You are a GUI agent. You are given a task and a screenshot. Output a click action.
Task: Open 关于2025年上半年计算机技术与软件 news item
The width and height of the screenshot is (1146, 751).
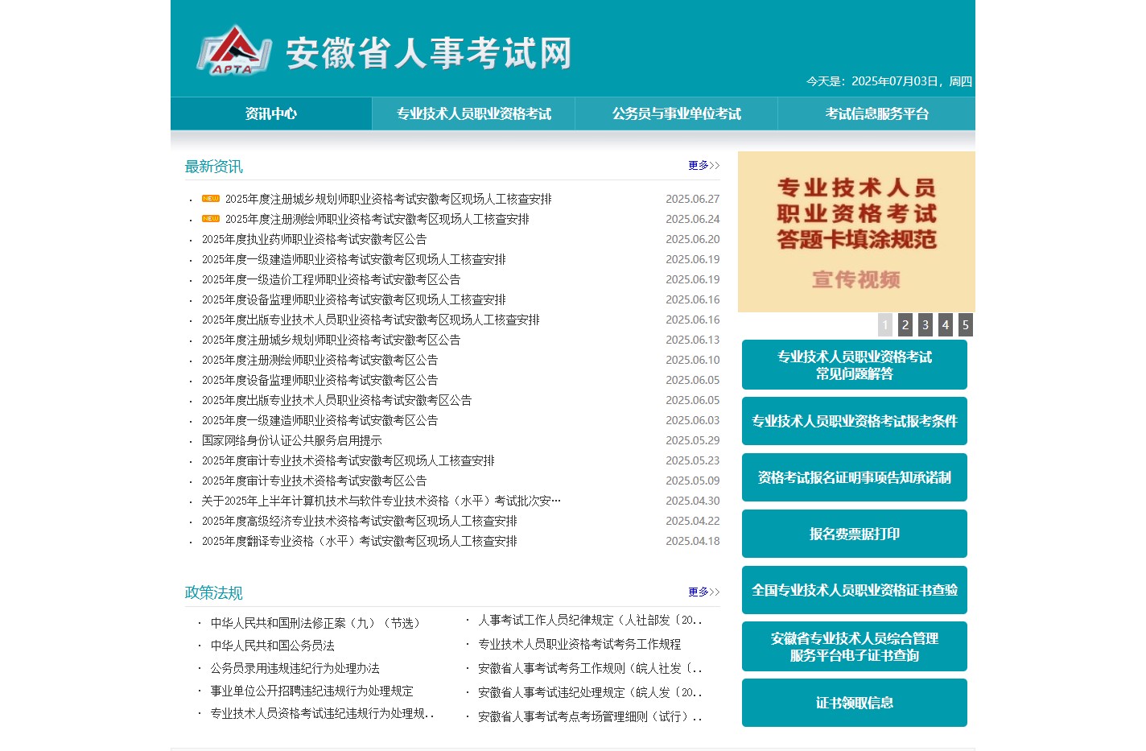click(x=381, y=501)
